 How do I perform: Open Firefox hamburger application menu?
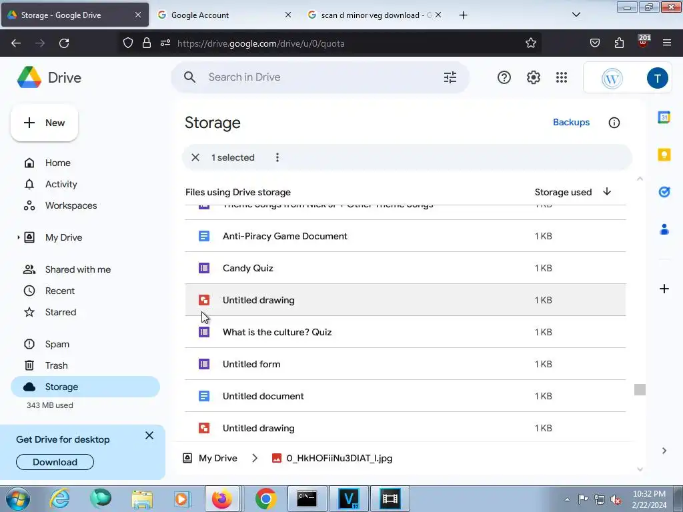pyautogui.click(x=666, y=43)
